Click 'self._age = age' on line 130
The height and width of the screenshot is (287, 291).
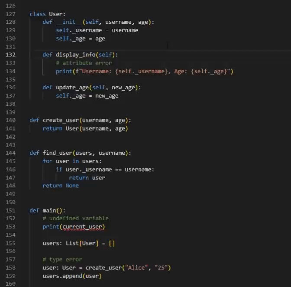click(81, 39)
